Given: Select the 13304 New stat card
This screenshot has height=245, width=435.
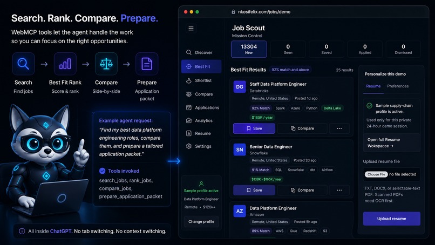Looking at the screenshot, I should point(249,49).
